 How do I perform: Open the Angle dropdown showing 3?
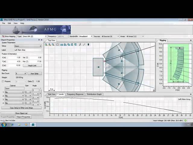[36, 101]
